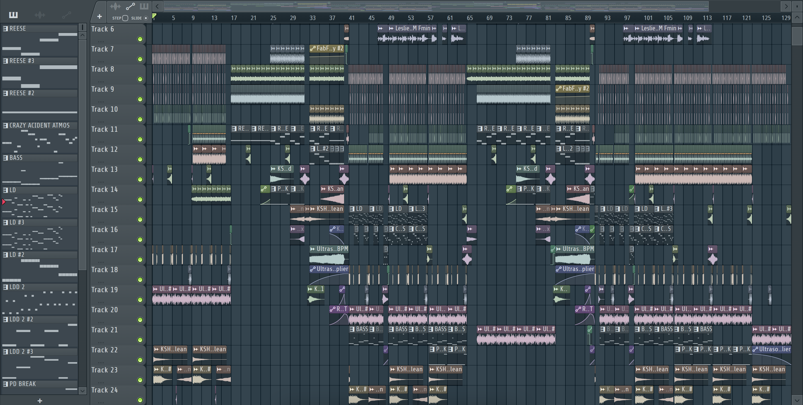The height and width of the screenshot is (405, 803).
Task: Mute Track 17 with its green LED
Action: (x=140, y=260)
